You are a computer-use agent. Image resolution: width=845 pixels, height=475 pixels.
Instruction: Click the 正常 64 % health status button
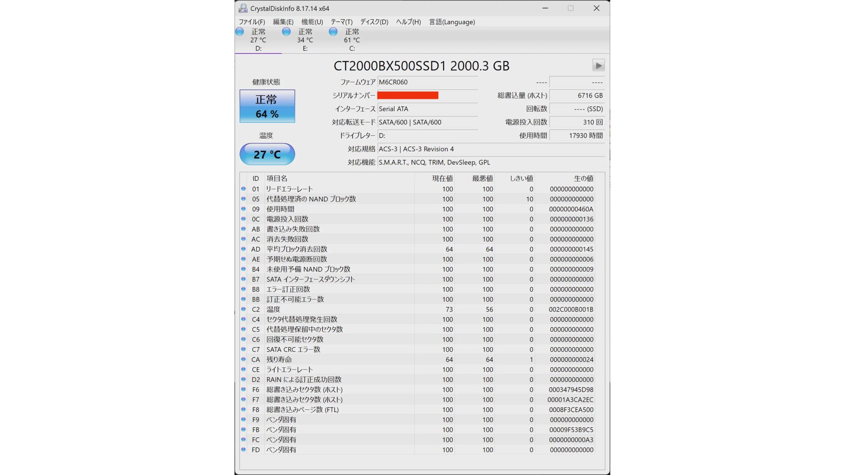(x=267, y=106)
